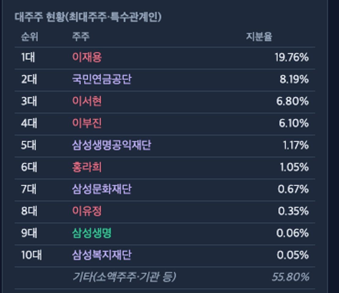Click on 이부진 shareholder name
Viewport: 339px width, 293px height.
point(87,123)
